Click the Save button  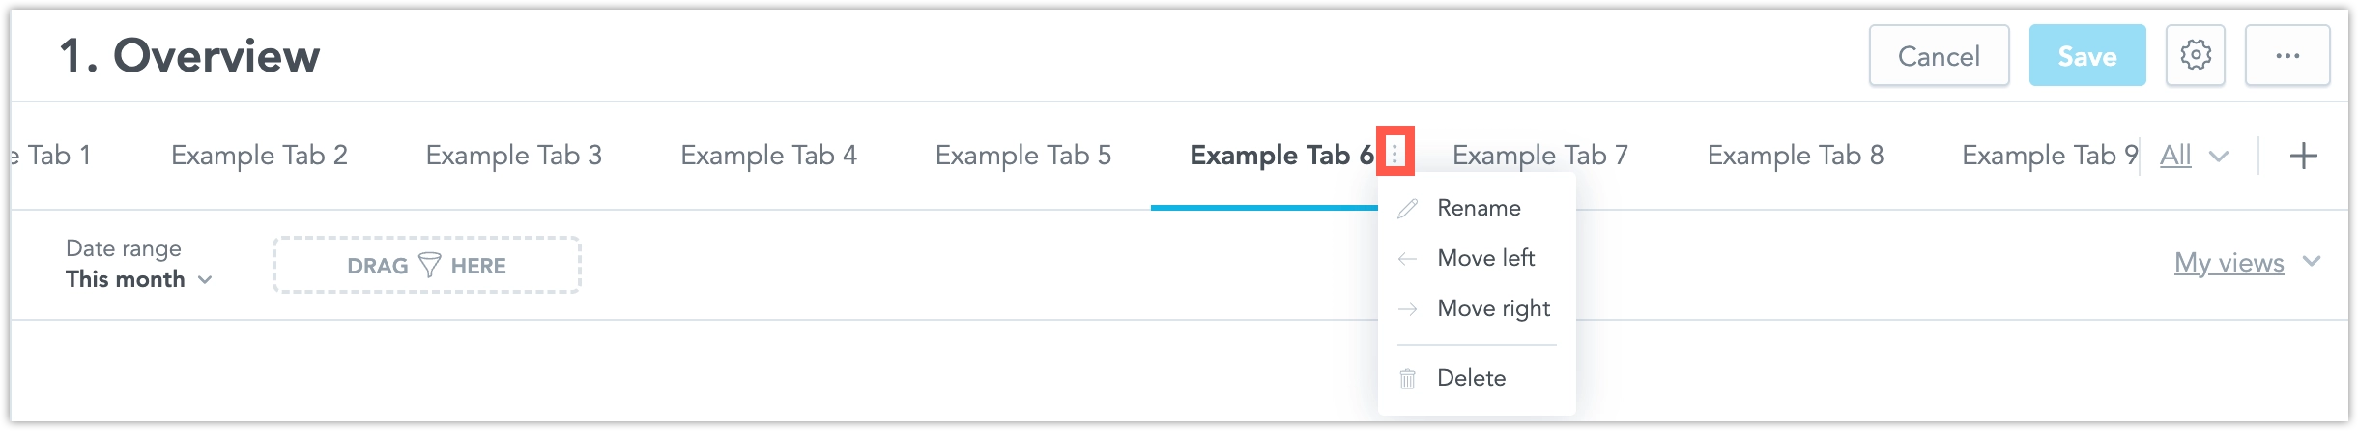[x=2086, y=56]
